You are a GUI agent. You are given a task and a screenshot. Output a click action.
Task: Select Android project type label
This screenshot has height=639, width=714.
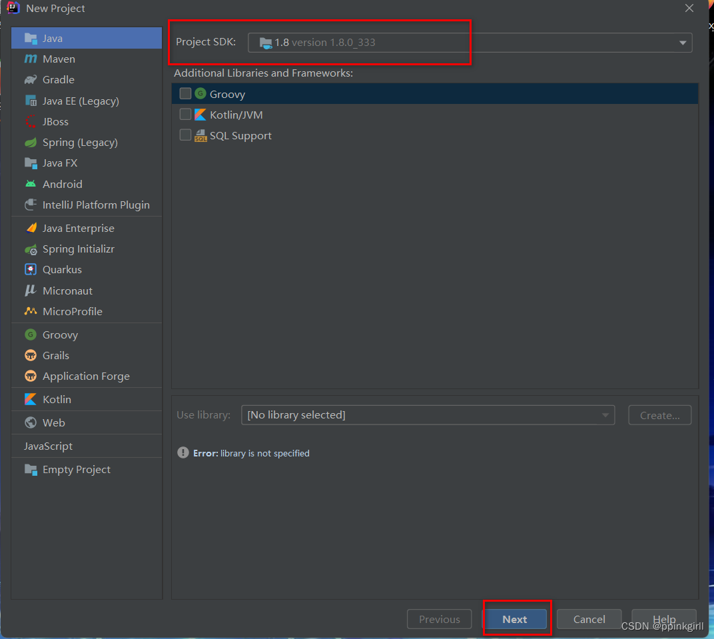point(63,184)
